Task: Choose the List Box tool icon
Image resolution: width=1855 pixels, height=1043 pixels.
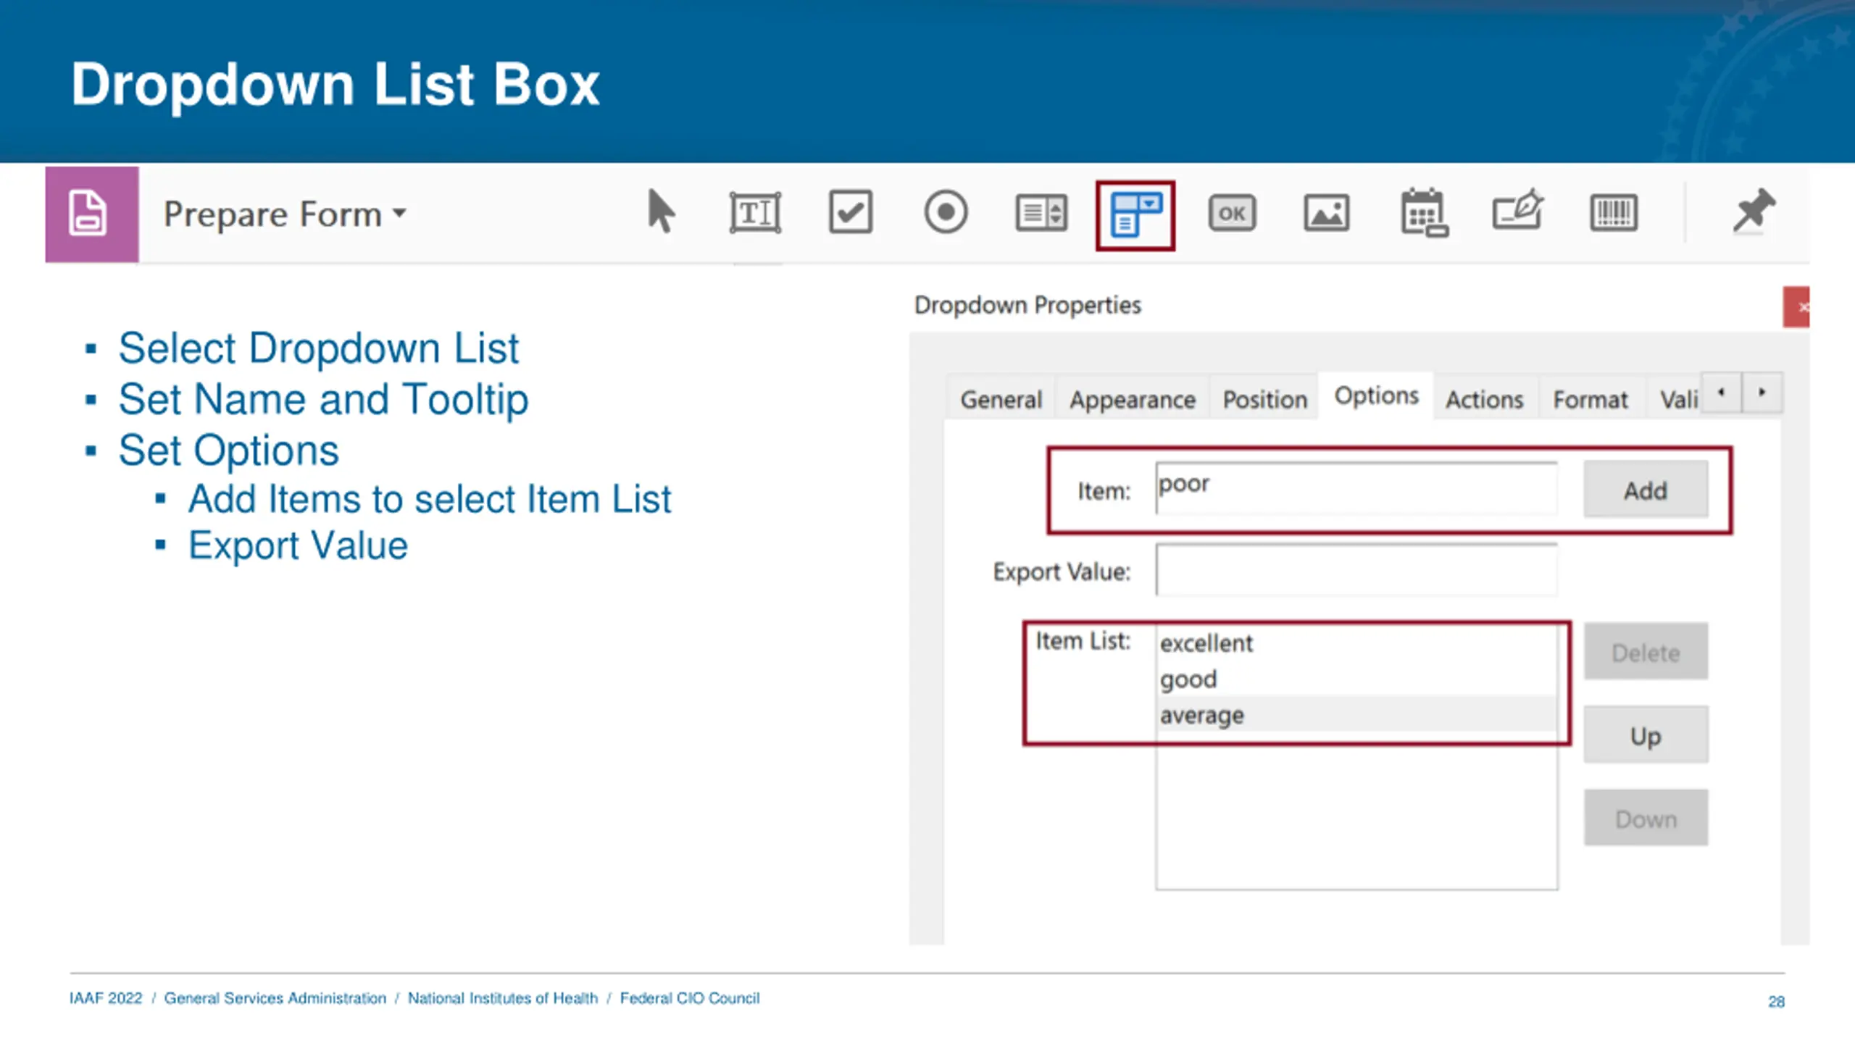Action: coord(1041,213)
